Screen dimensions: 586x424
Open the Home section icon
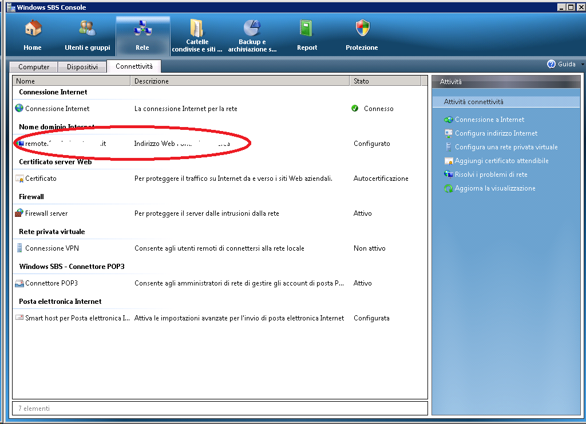33,29
